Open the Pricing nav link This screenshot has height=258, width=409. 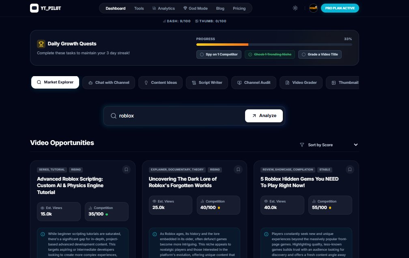(x=239, y=9)
